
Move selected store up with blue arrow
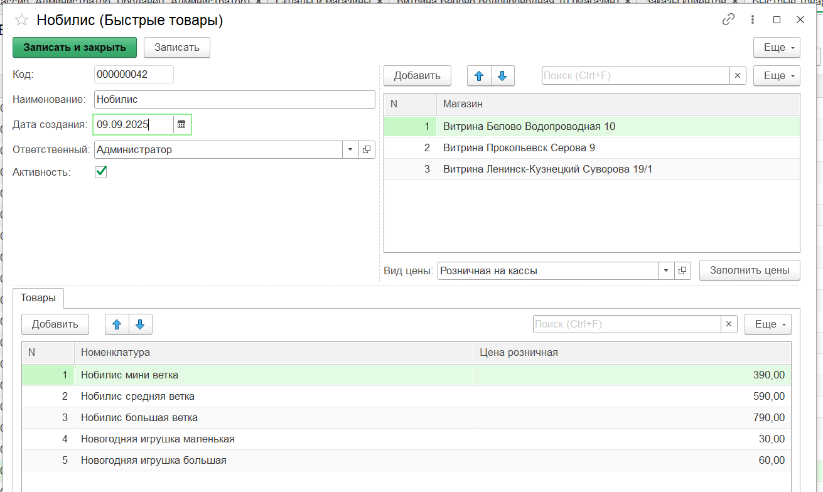[x=479, y=76]
